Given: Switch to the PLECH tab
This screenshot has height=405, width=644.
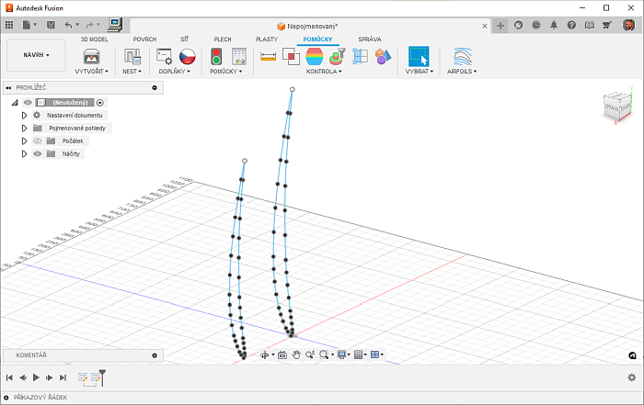Looking at the screenshot, I should [x=223, y=39].
